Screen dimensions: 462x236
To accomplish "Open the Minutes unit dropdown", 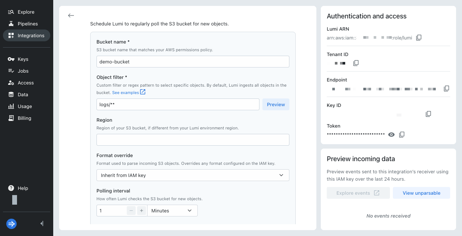I will (x=172, y=211).
